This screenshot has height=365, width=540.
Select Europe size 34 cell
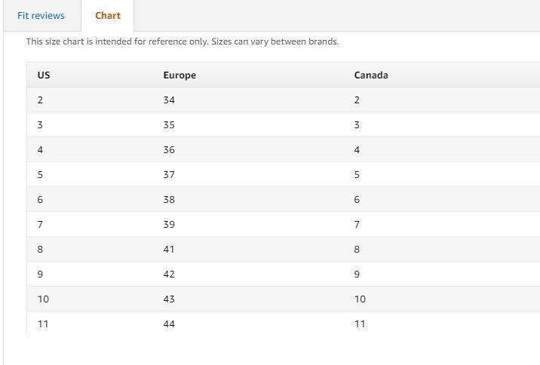169,100
